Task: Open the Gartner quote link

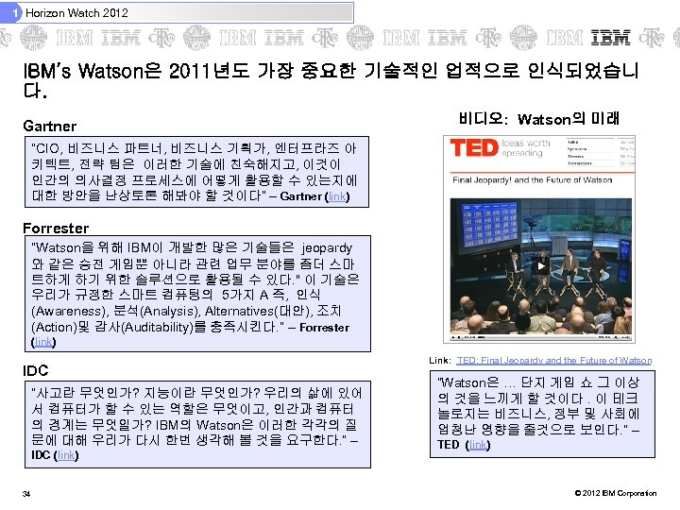Action: 338,196
